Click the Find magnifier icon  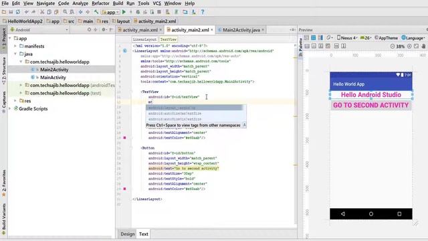(65, 12)
